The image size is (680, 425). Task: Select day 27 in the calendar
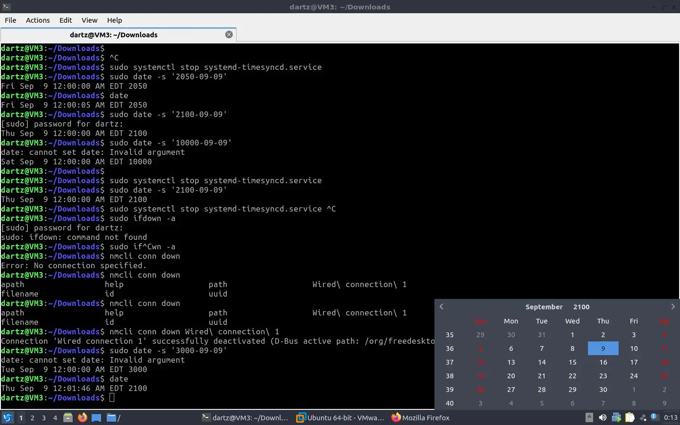click(511, 390)
